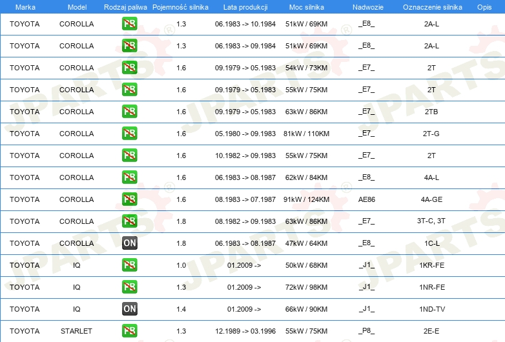Click the Lata produkcji column header
This screenshot has height=342, width=505.
click(245, 7)
